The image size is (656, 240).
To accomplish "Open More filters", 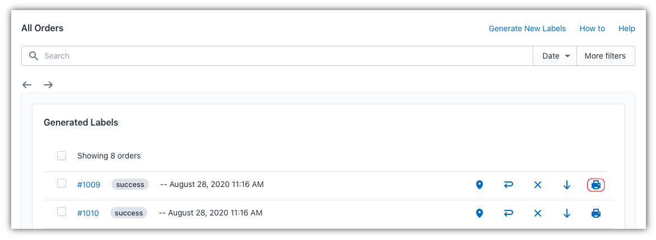I will click(x=606, y=56).
